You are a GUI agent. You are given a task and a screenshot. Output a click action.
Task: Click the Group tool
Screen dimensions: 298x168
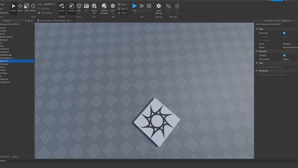tap(122, 4)
